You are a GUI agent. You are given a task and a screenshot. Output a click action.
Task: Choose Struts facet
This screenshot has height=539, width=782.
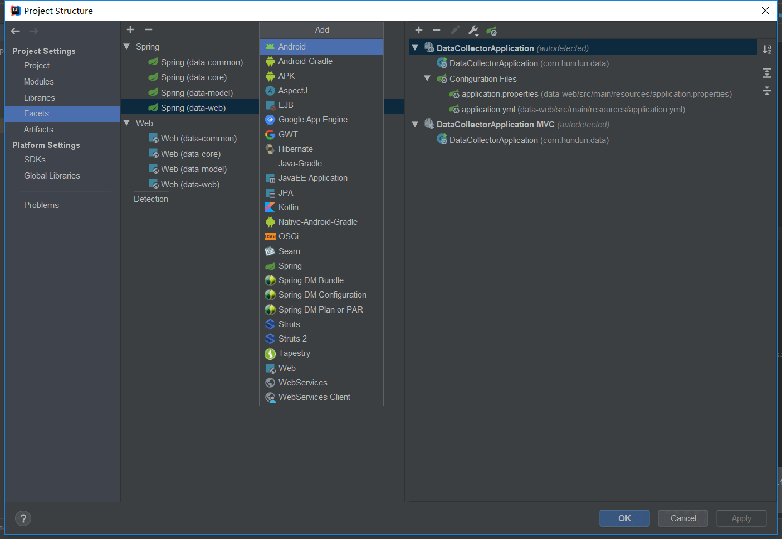(x=321, y=324)
